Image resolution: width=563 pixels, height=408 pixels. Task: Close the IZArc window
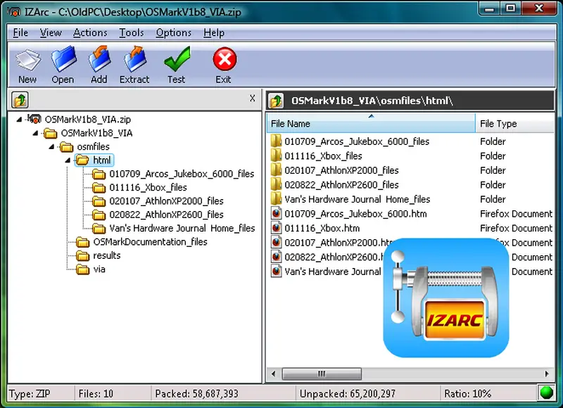click(539, 8)
